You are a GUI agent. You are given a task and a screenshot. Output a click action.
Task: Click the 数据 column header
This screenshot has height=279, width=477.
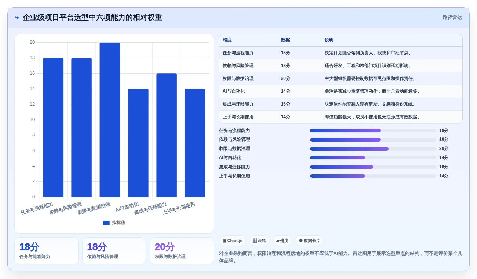285,40
